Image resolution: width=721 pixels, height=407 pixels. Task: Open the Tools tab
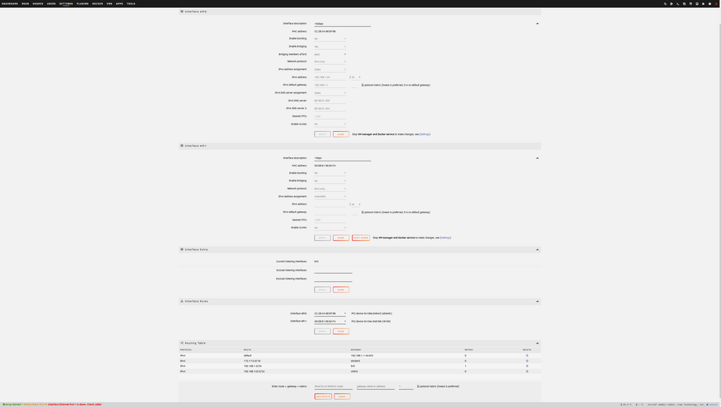coord(131,4)
